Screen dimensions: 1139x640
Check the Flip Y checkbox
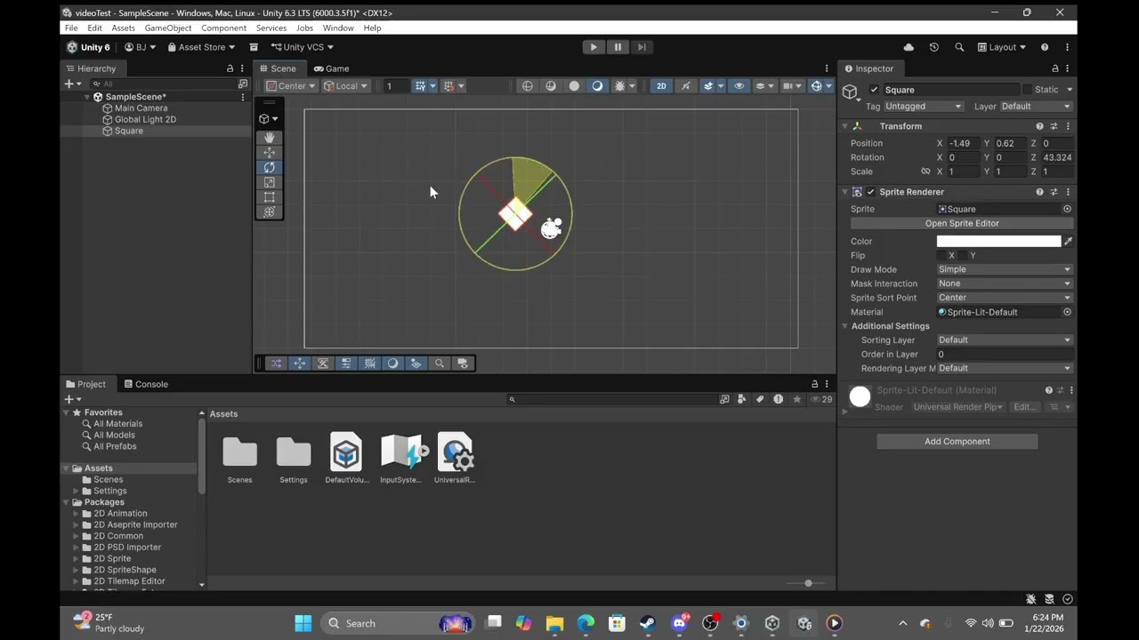(963, 255)
